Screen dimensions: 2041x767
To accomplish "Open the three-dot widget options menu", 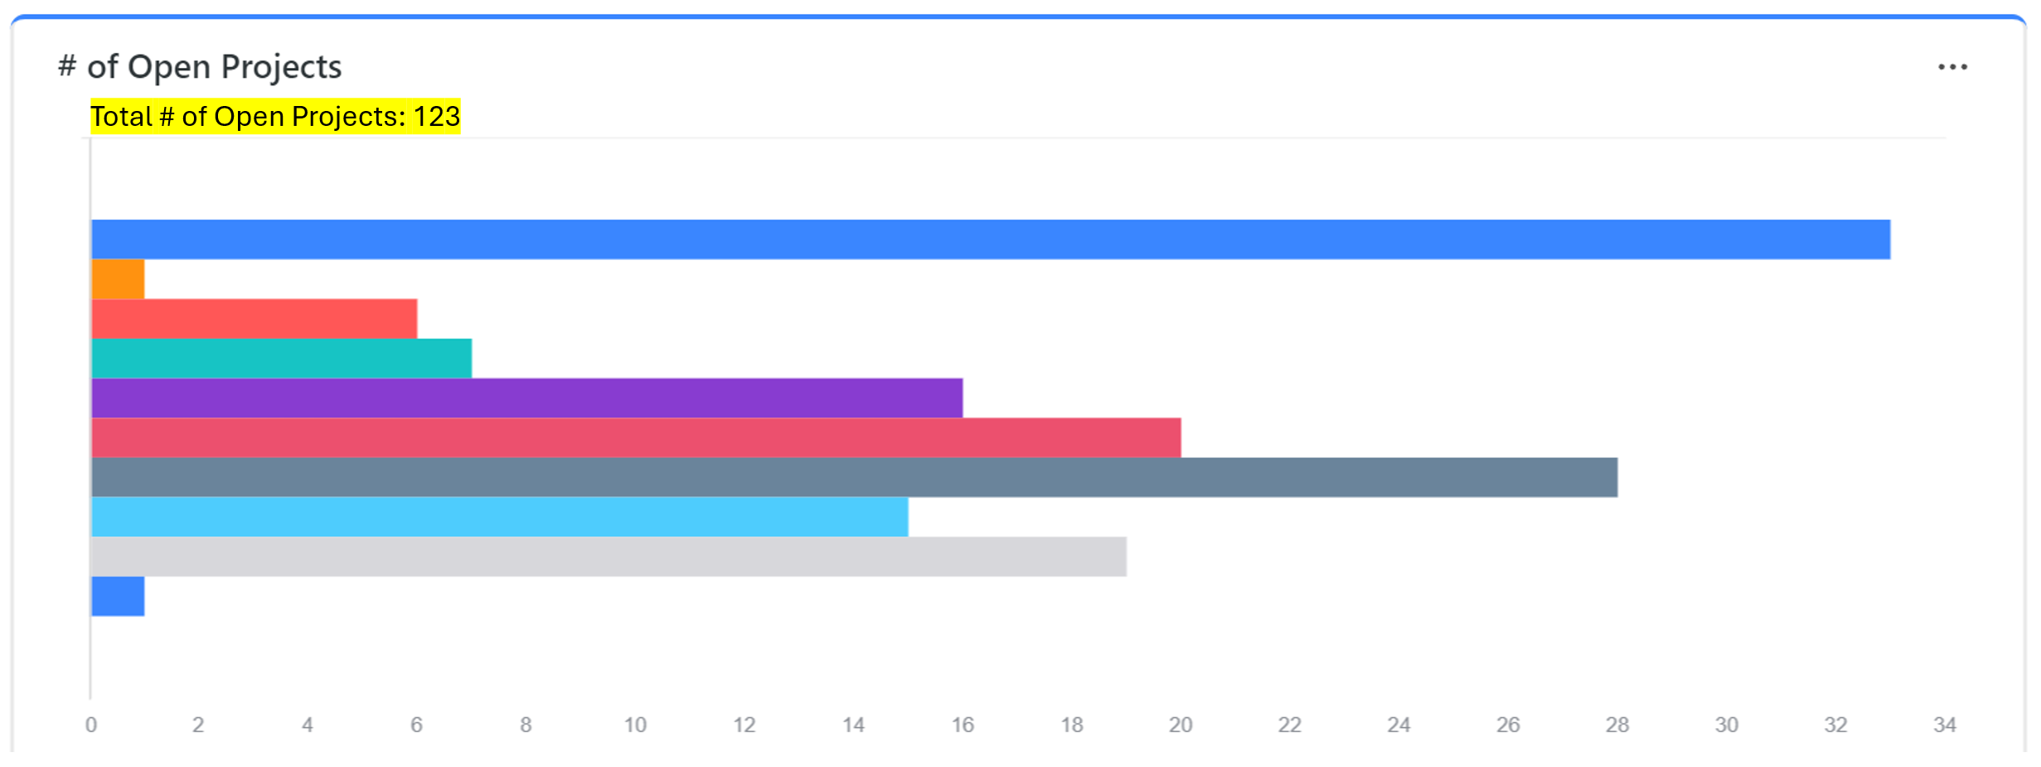I will click(1952, 67).
